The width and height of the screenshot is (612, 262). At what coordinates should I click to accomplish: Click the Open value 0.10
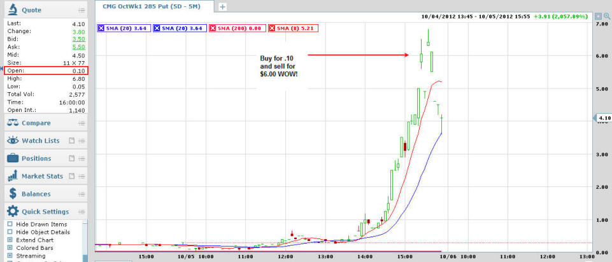pos(78,71)
